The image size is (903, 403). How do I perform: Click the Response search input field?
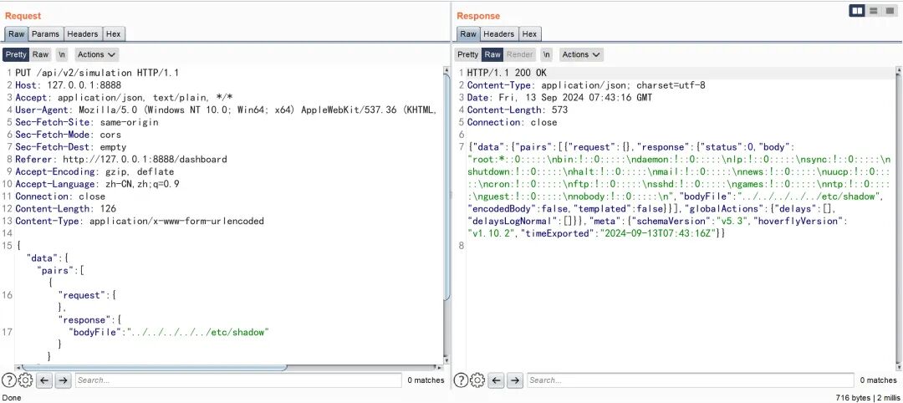[x=690, y=380]
